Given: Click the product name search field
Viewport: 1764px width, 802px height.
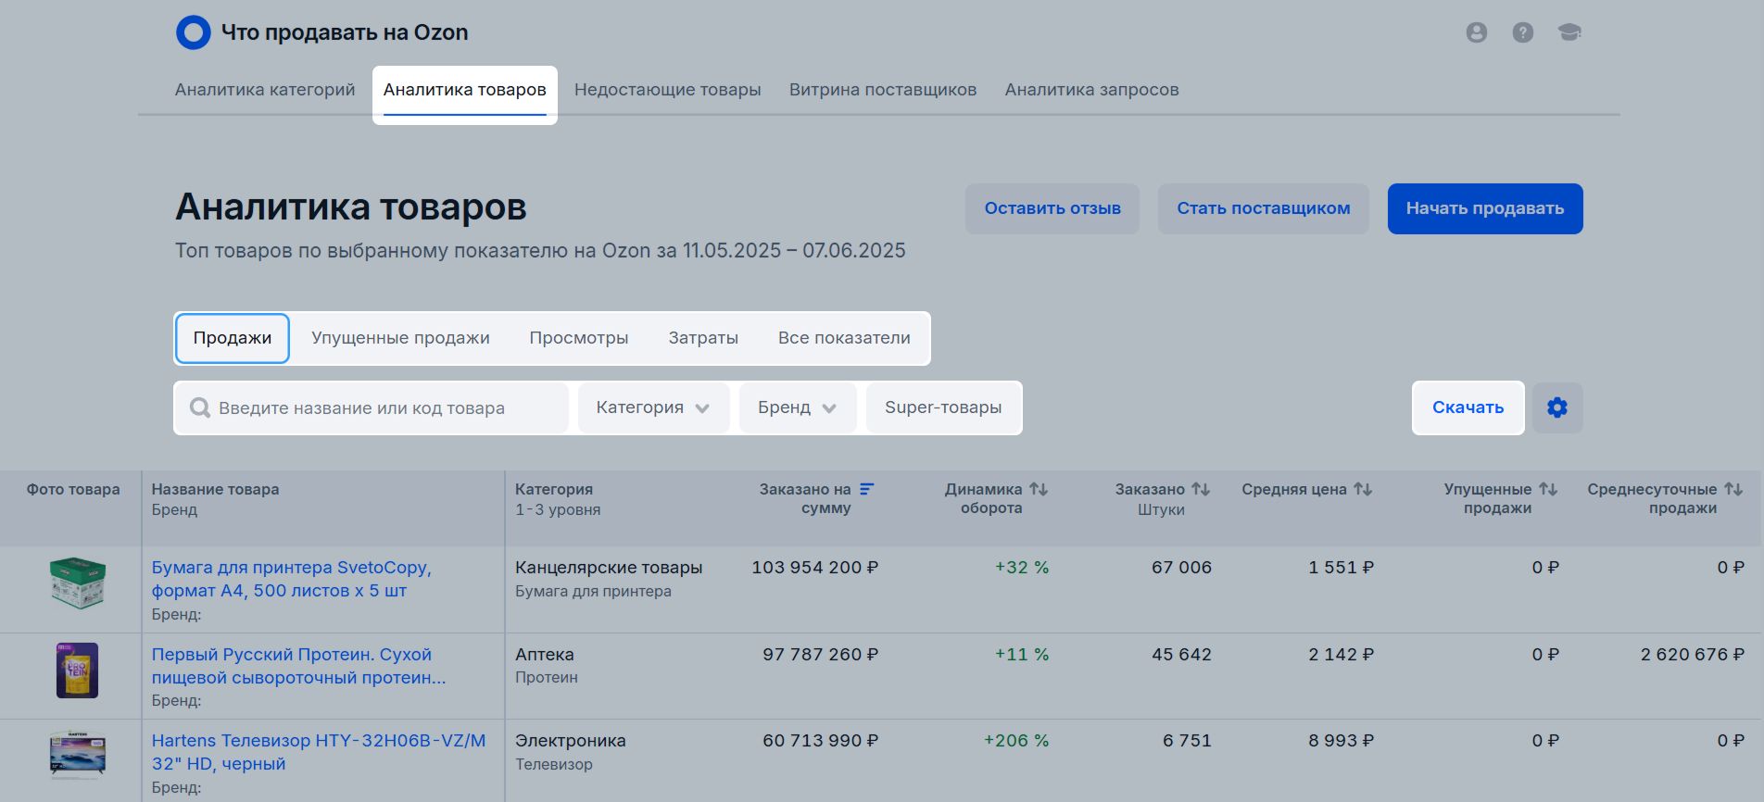Looking at the screenshot, I should (x=372, y=407).
